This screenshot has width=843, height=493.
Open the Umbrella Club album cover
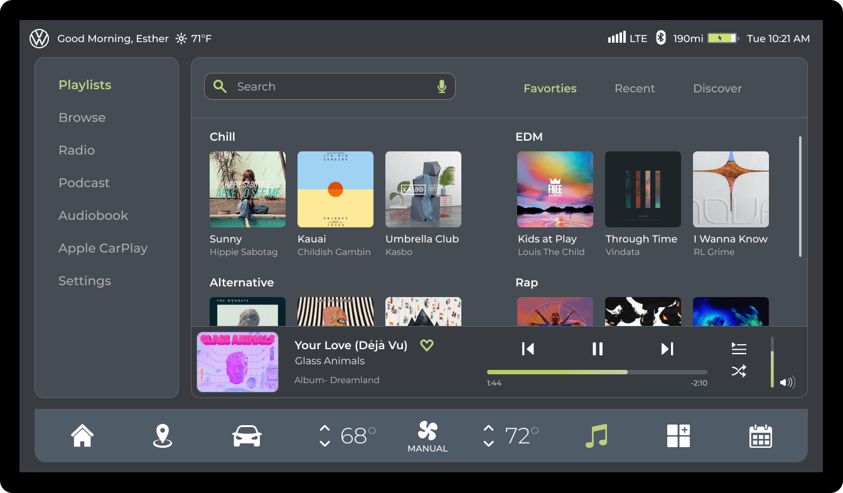tap(423, 189)
